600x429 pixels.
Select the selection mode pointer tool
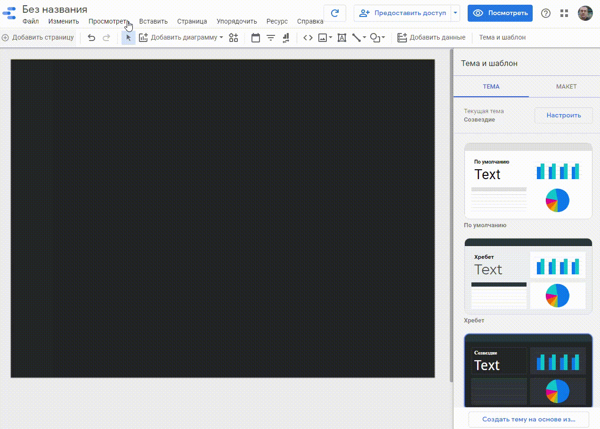point(128,38)
